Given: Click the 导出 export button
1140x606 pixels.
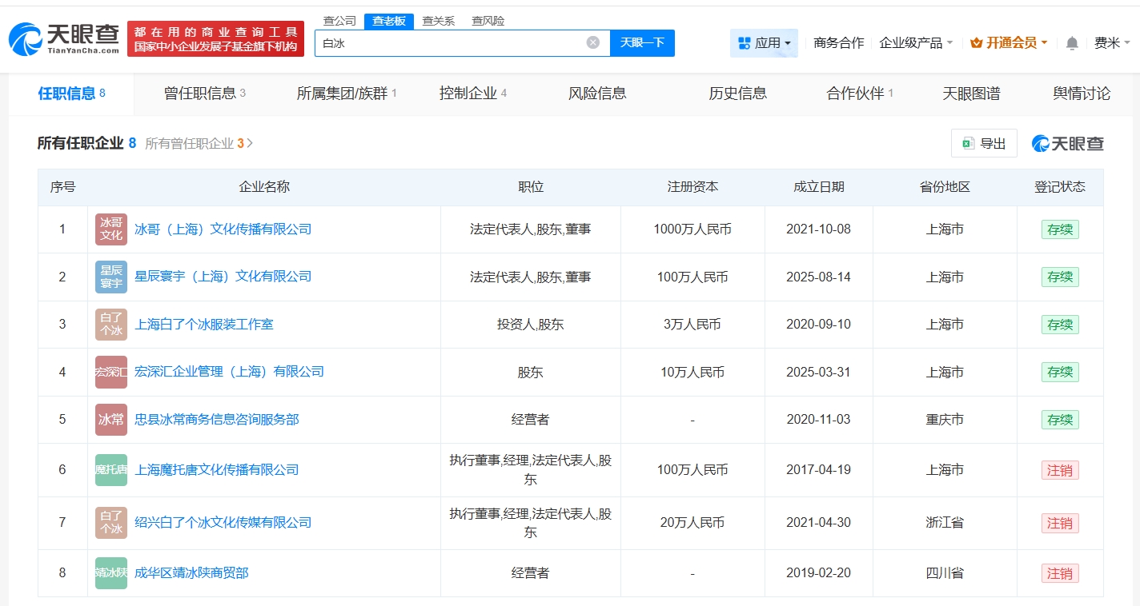Looking at the screenshot, I should coord(984,143).
